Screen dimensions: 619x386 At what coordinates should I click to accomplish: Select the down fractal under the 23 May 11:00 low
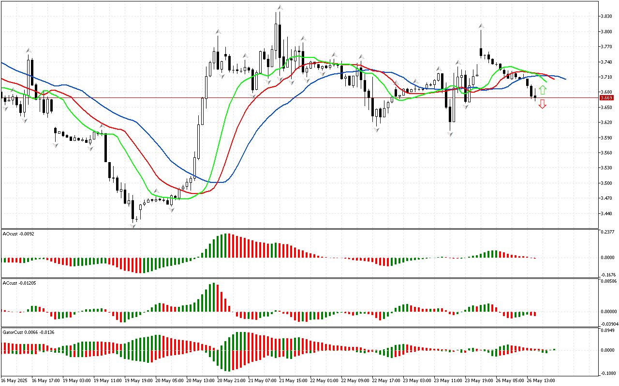point(450,135)
